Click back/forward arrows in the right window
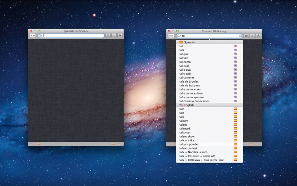This screenshot has width=297, height=186. [x=171, y=36]
